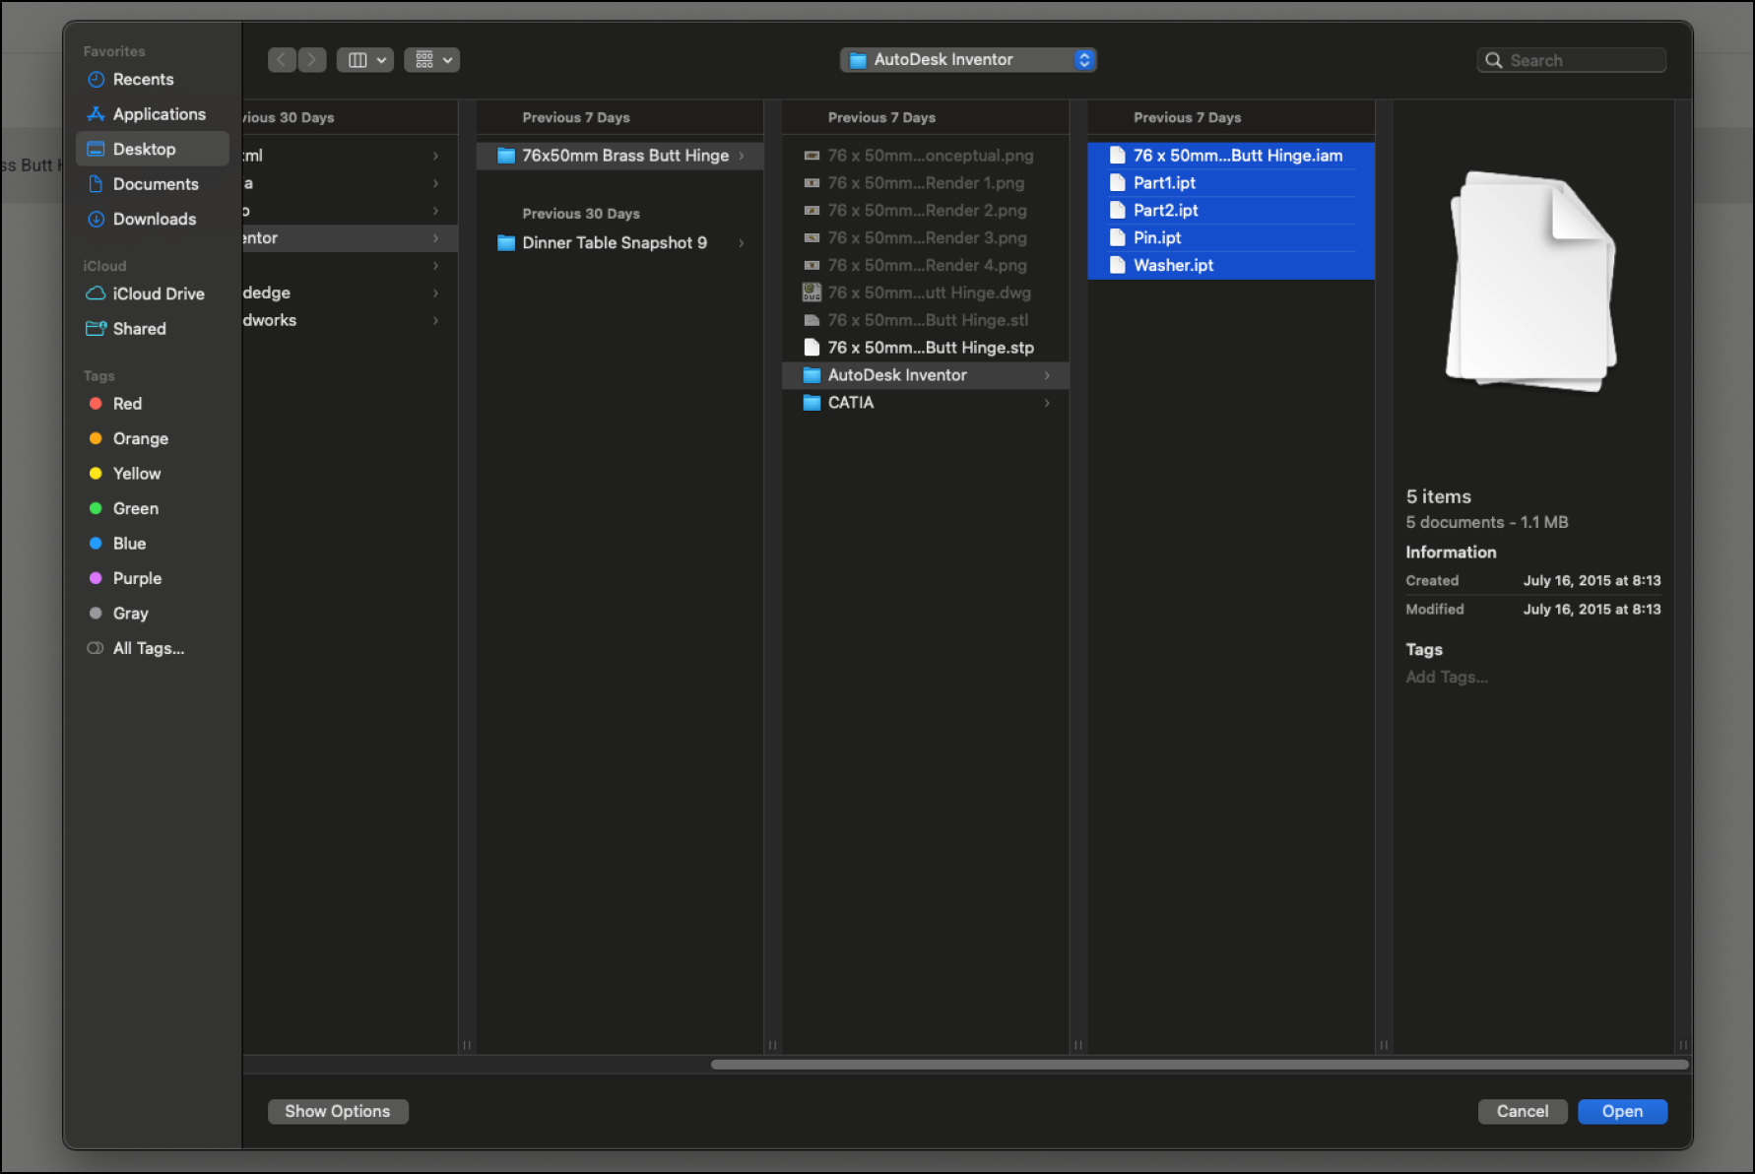Go to Downloads in the sidebar
This screenshot has width=1755, height=1174.
coord(154,219)
